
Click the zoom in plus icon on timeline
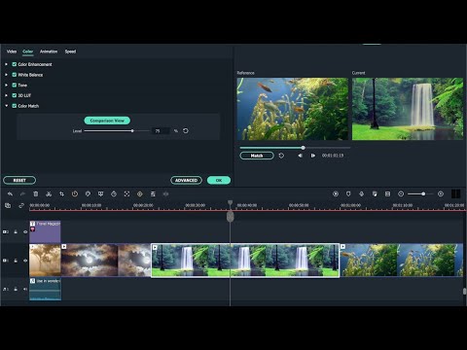point(441,193)
